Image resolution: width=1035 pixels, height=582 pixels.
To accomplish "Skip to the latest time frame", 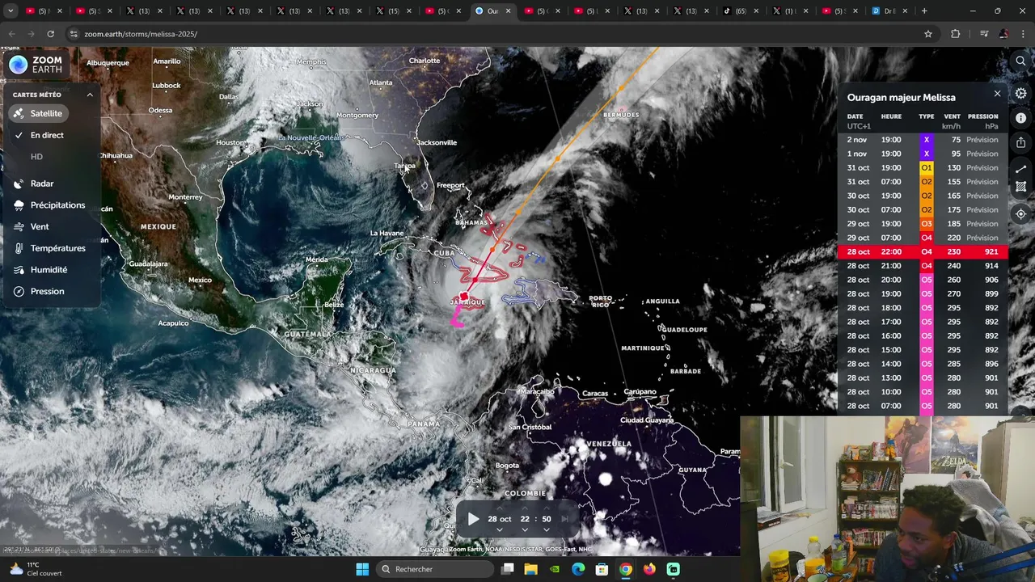I will [565, 519].
